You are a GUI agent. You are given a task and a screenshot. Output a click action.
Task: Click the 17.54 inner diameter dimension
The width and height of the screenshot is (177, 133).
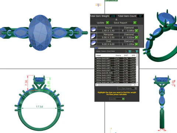(39, 107)
